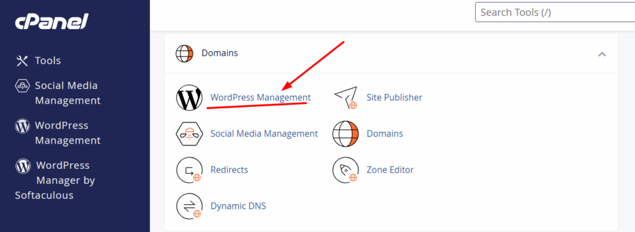Open the Dynamic DNS link
The width and height of the screenshot is (635, 232).
click(238, 206)
